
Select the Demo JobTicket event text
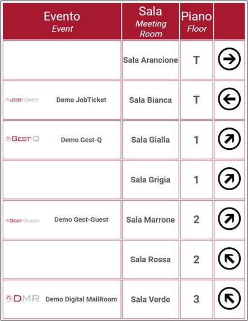[x=81, y=100]
